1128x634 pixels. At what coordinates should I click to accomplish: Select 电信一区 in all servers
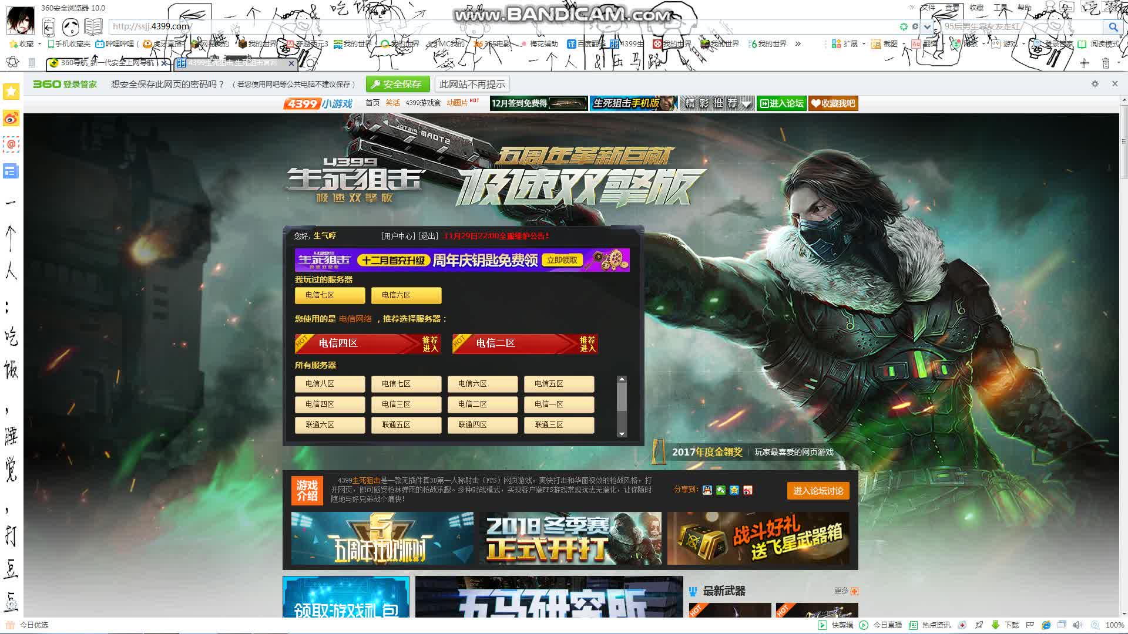pos(559,404)
